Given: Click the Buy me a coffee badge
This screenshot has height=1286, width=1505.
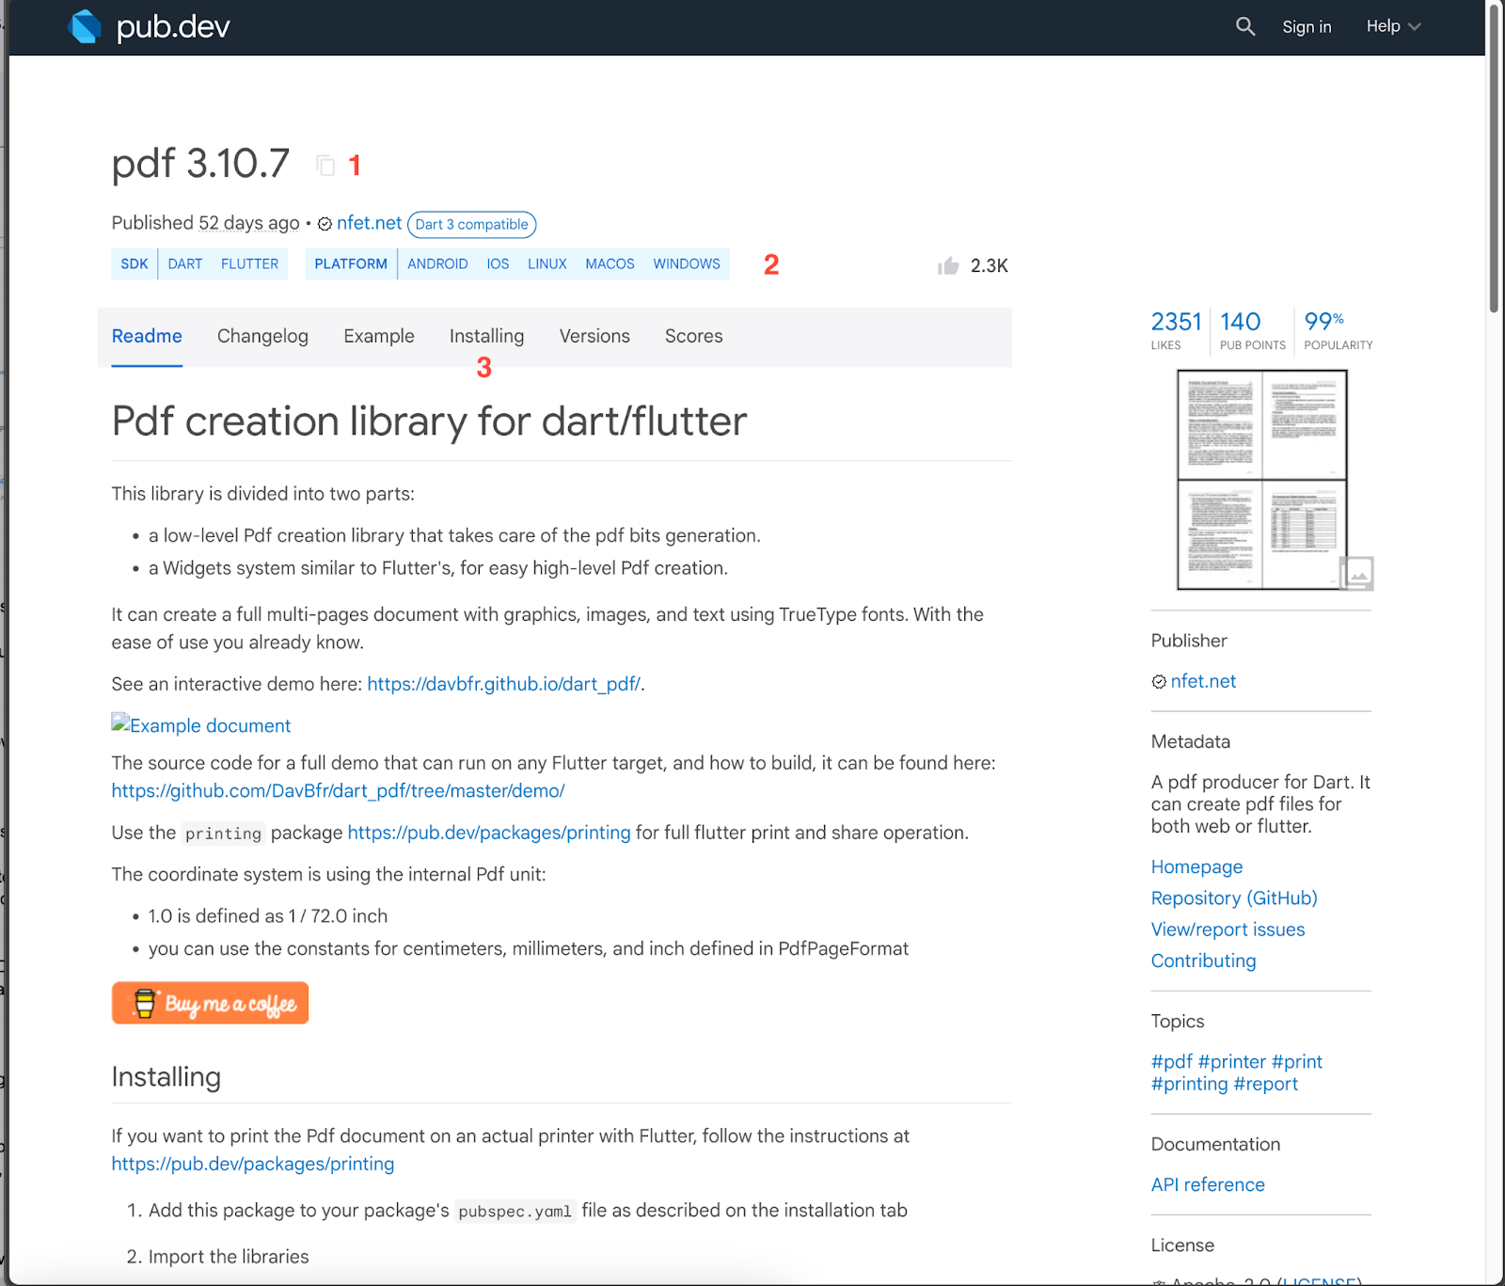Looking at the screenshot, I should click(x=210, y=1003).
